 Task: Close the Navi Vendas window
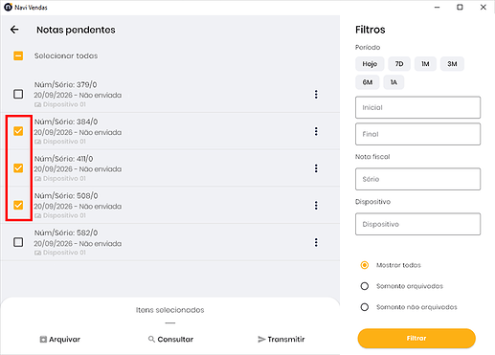(484, 7)
